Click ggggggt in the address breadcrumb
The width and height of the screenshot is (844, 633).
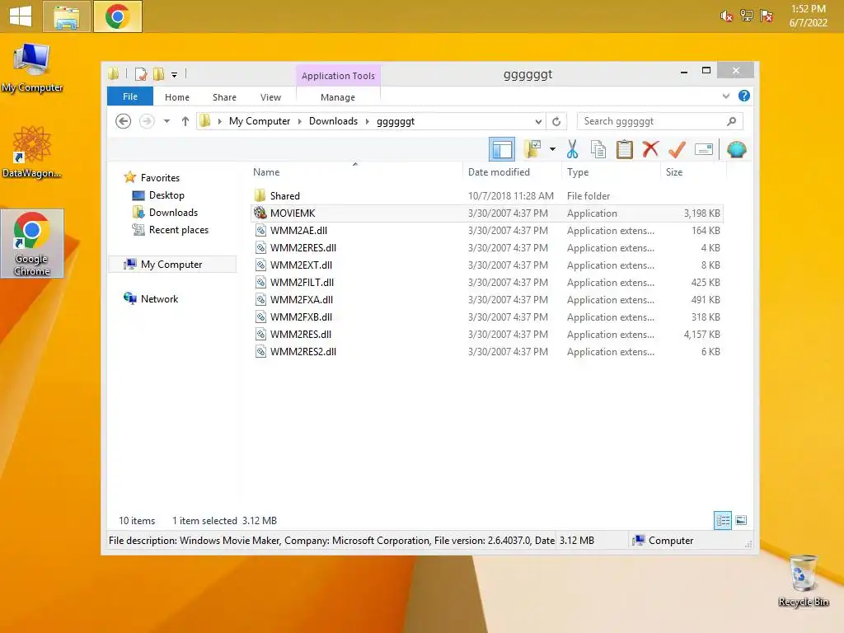[x=396, y=121]
